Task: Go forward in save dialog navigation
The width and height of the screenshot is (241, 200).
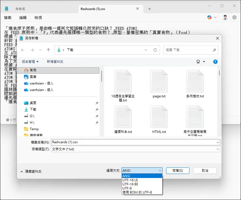Action: pyautogui.click(x=32, y=50)
